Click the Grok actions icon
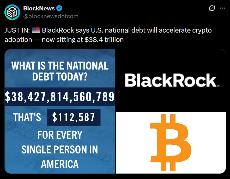The width and height of the screenshot is (230, 179). pos(212,8)
